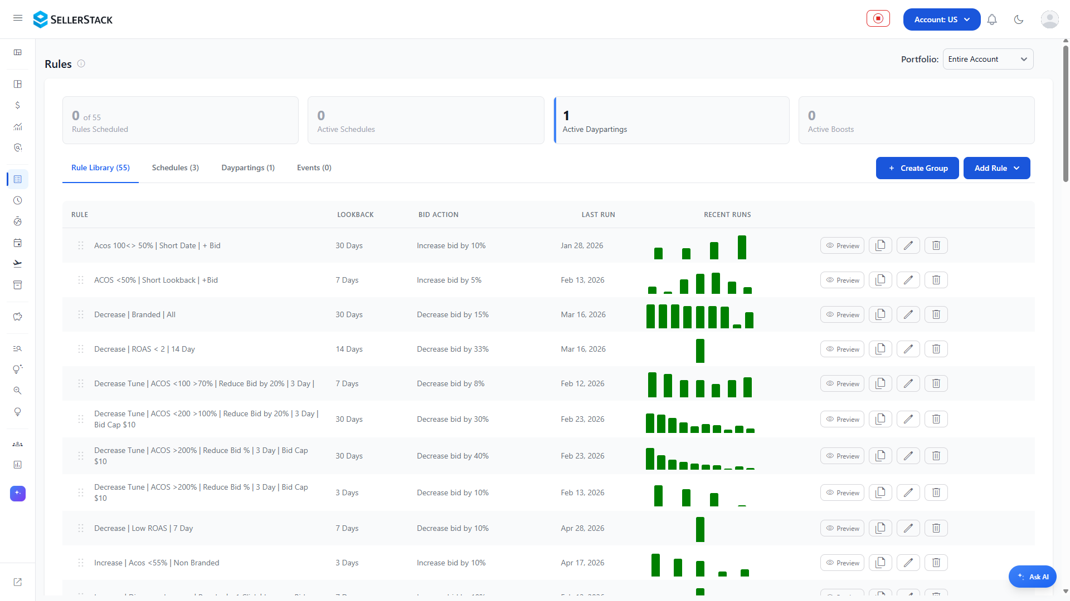This screenshot has height=601, width=1070.
Task: Open the calendar sidebar icon
Action: click(18, 243)
